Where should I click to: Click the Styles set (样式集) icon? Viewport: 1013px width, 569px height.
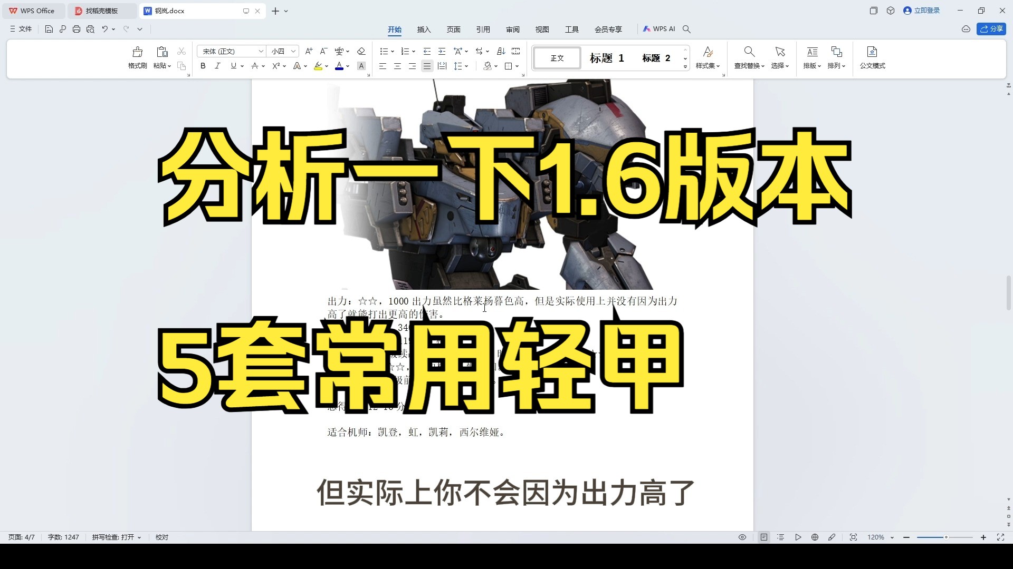tap(708, 52)
